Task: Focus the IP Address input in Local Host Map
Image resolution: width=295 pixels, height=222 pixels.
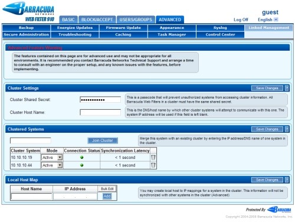Action: 75,197
